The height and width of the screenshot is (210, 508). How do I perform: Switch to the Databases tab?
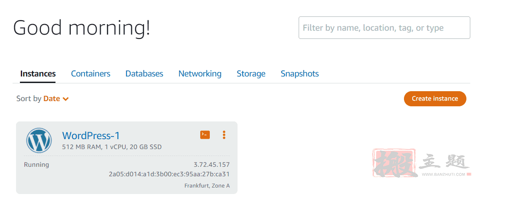click(144, 73)
